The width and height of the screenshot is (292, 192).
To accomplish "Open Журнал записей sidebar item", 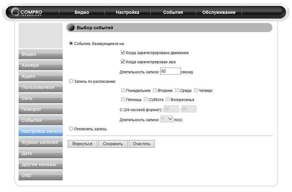I will [41, 142].
